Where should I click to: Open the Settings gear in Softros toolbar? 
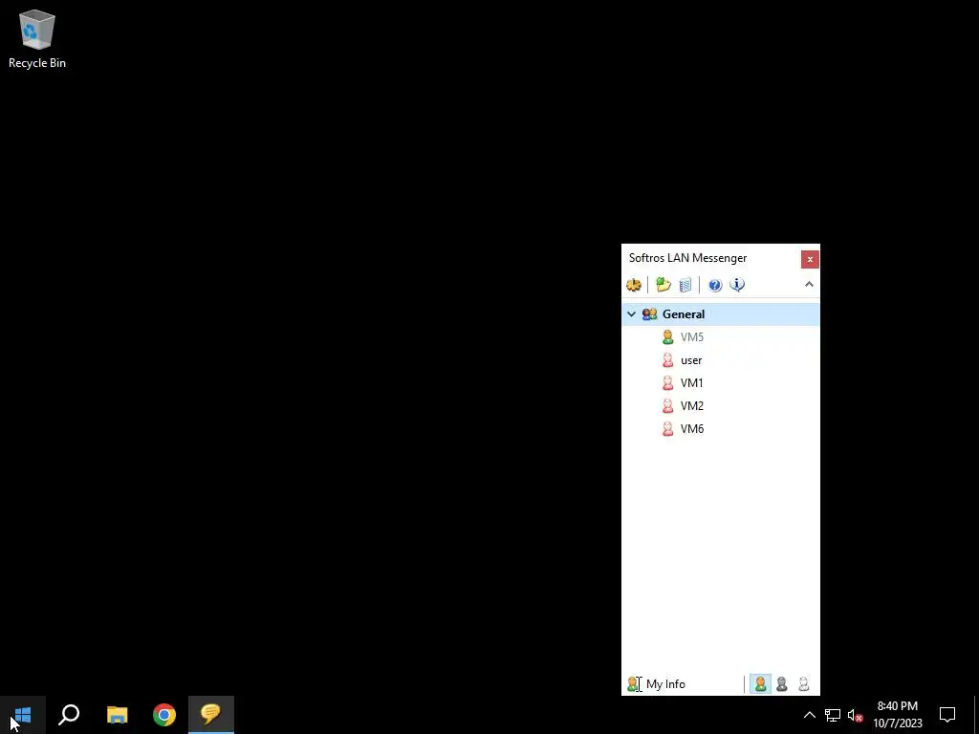click(634, 285)
